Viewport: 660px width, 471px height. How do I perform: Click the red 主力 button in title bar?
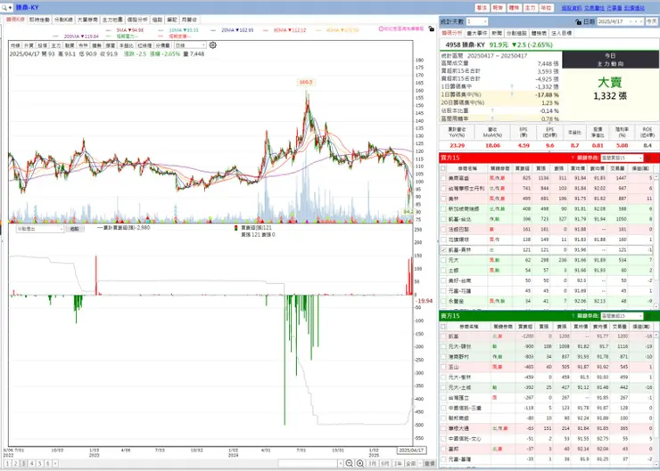[x=530, y=8]
